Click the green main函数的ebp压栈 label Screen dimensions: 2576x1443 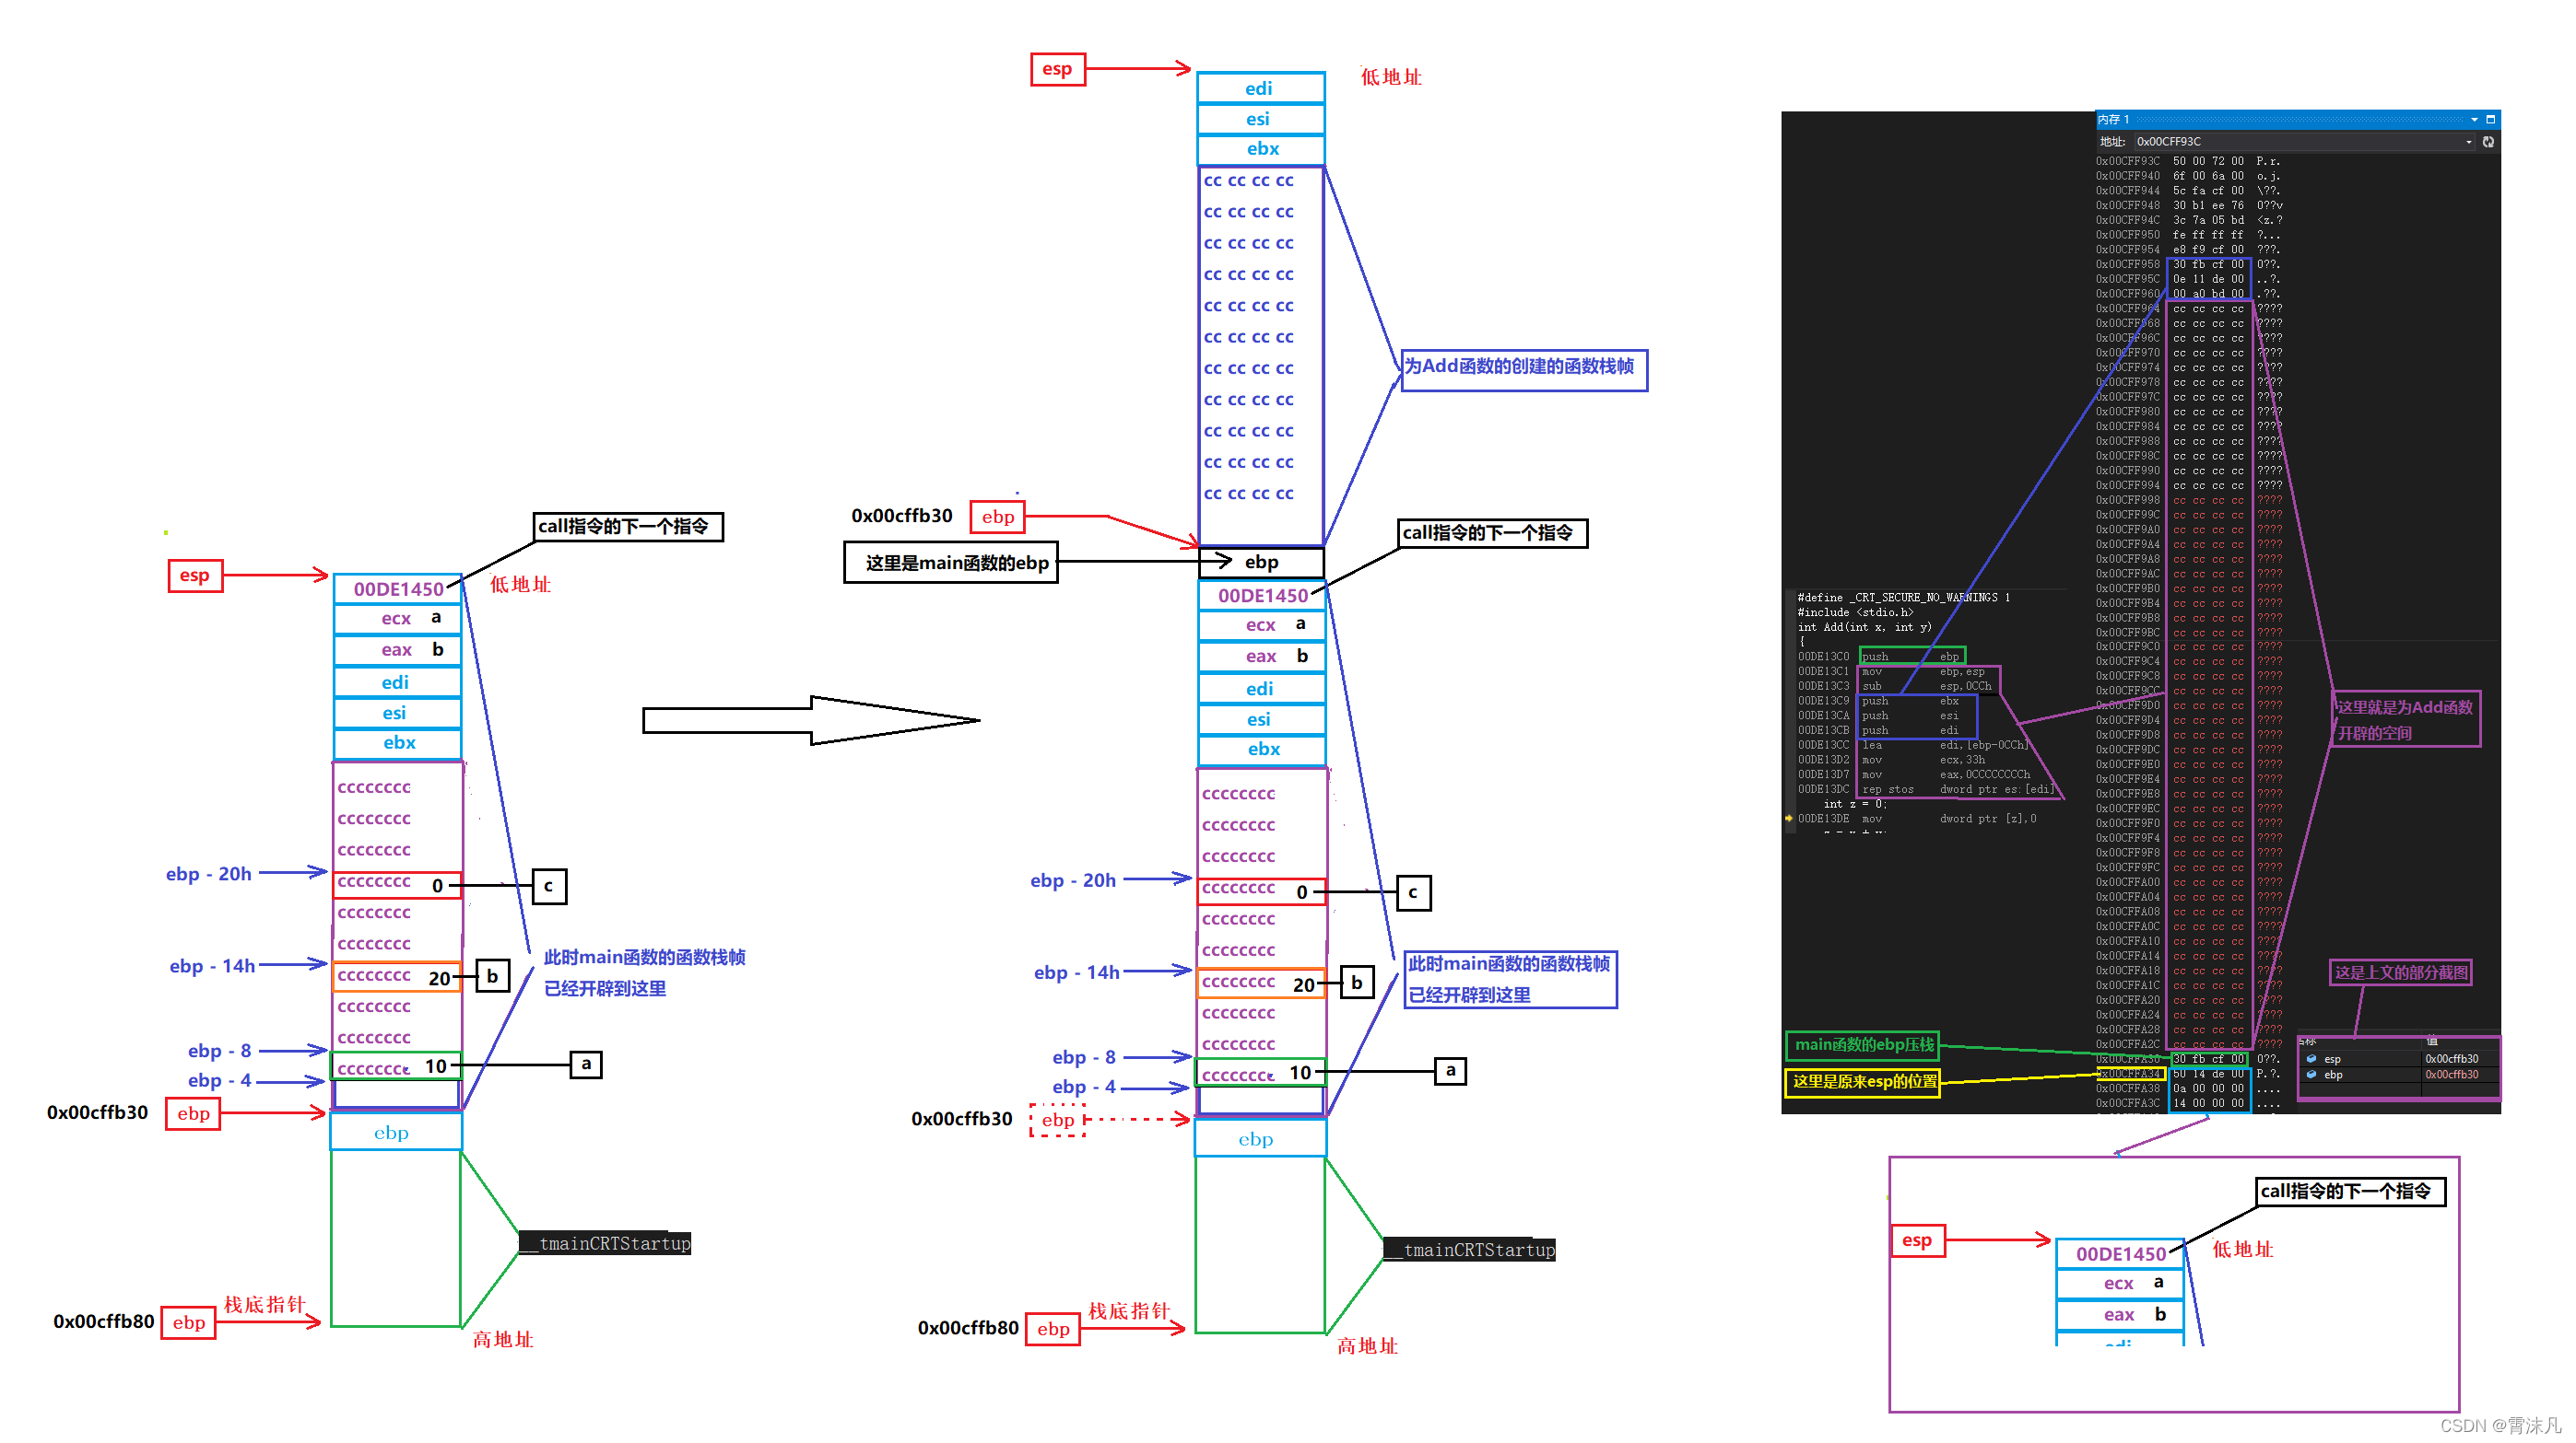(x=1862, y=1044)
